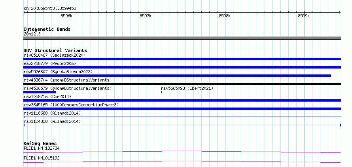Open the nsv6518467 (Sedlazeck2020) label
352x167 pixels.
point(55,55)
